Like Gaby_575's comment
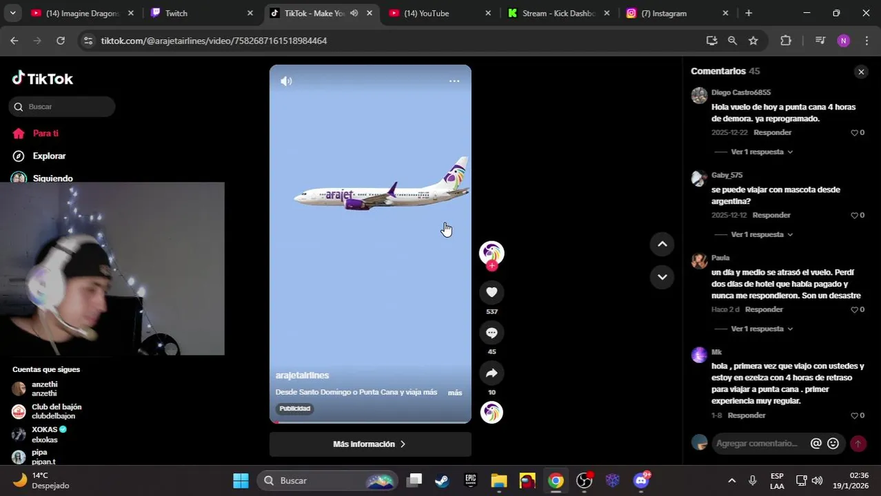The height and width of the screenshot is (496, 881). 855,216
